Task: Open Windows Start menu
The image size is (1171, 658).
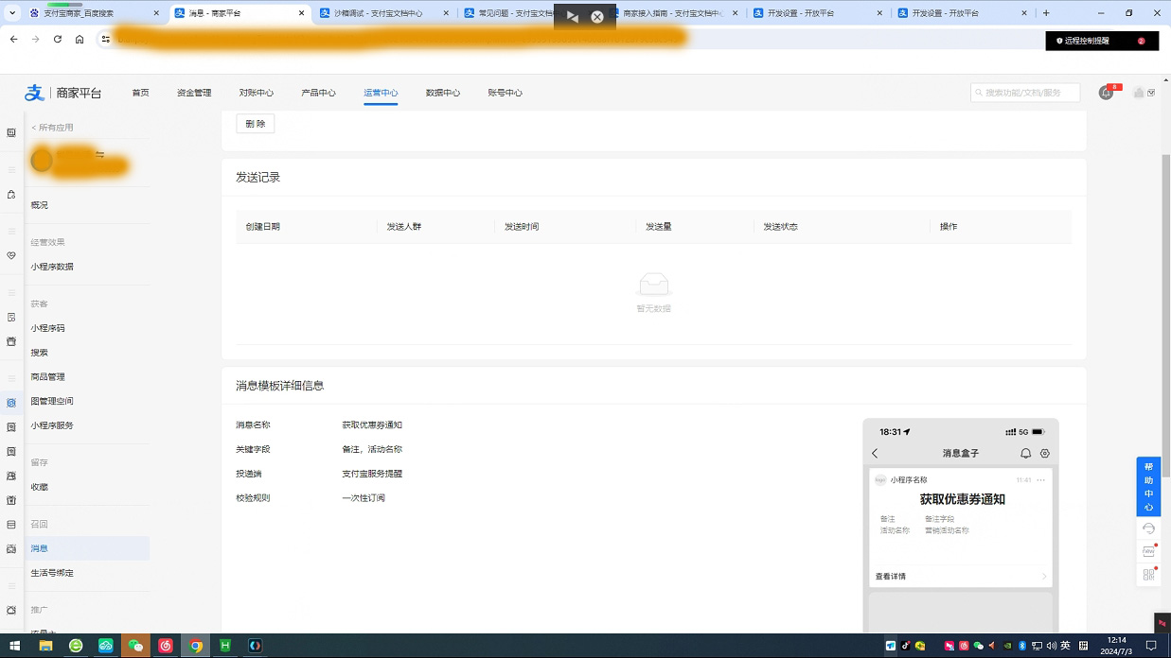Action: [14, 646]
